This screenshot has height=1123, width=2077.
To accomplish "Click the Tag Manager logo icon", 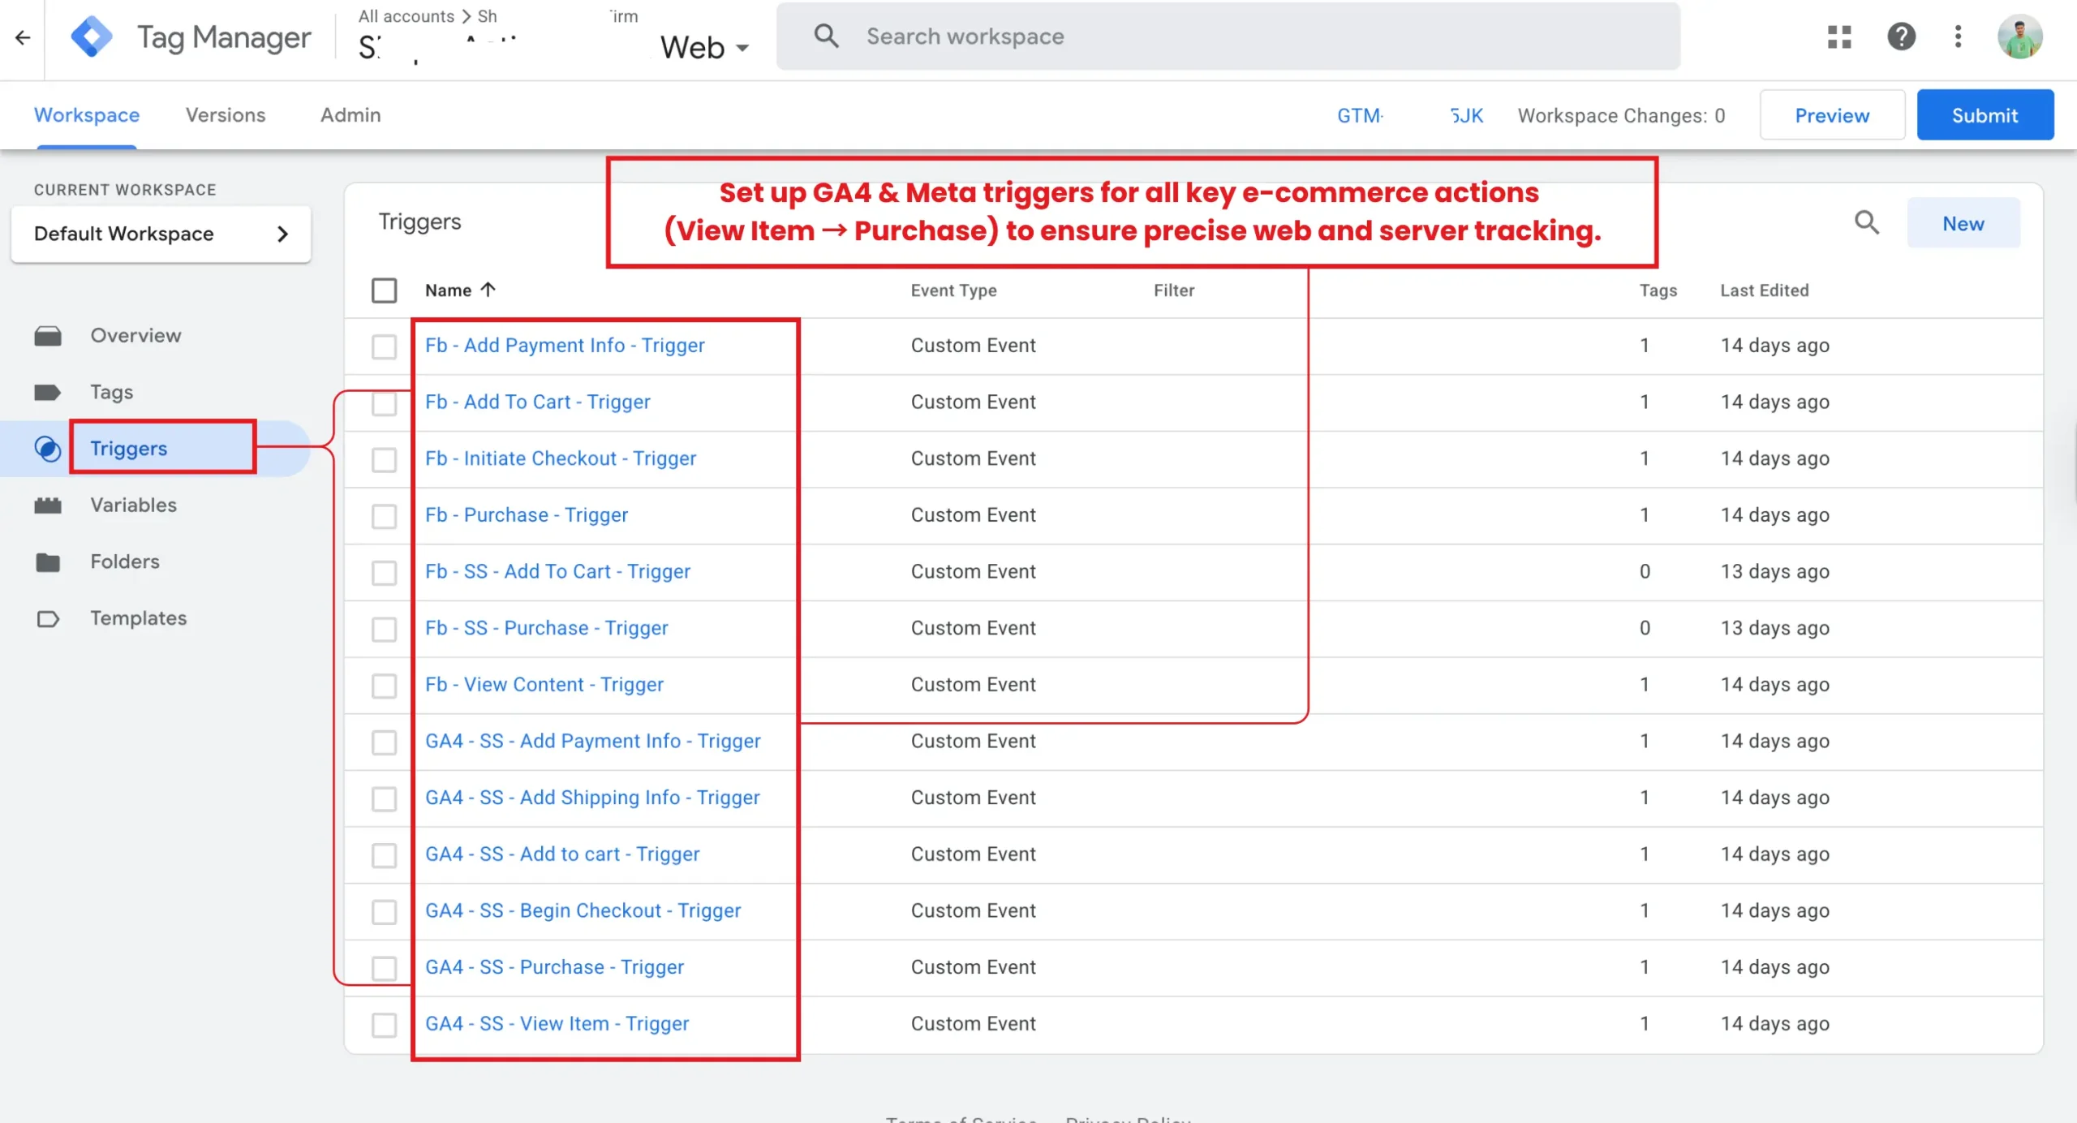I will click(x=92, y=37).
